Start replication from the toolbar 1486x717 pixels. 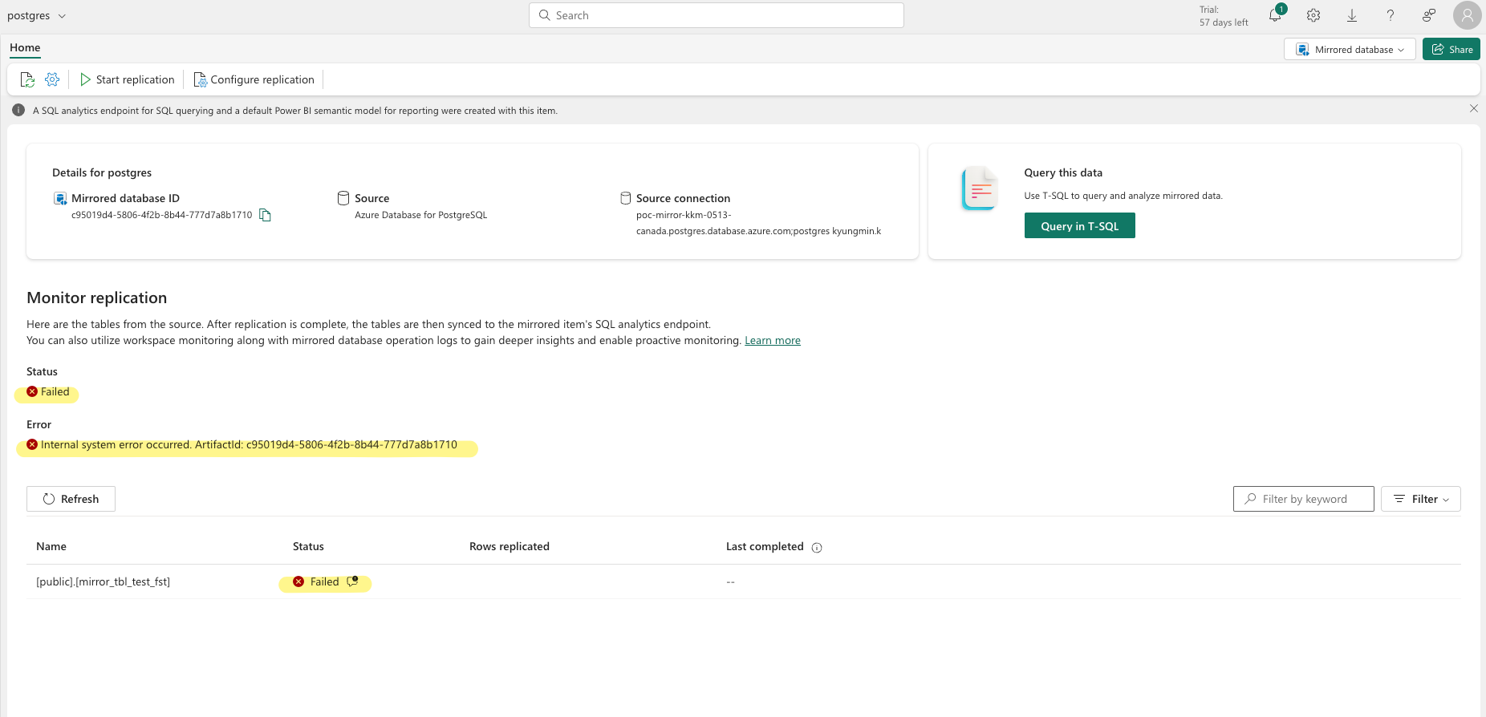tap(127, 79)
